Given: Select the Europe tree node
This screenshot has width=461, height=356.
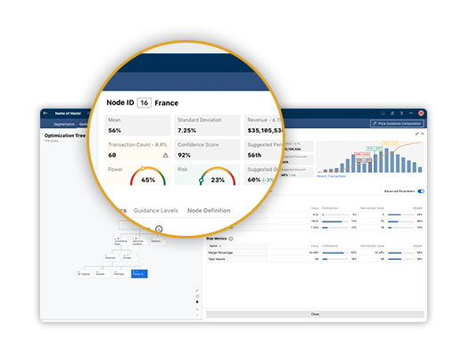Looking at the screenshot, I should coord(129,257).
